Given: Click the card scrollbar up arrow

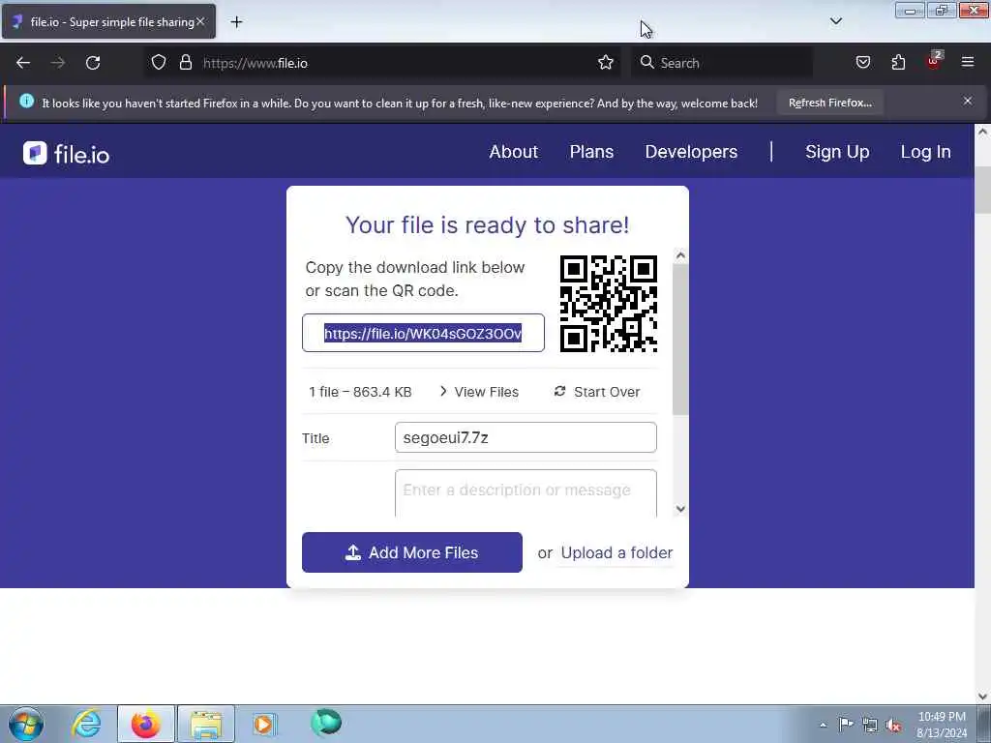Looking at the screenshot, I should coord(680,255).
